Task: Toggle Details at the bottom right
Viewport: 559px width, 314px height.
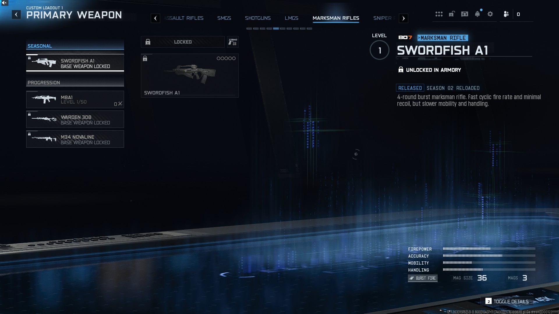Action: (507, 301)
